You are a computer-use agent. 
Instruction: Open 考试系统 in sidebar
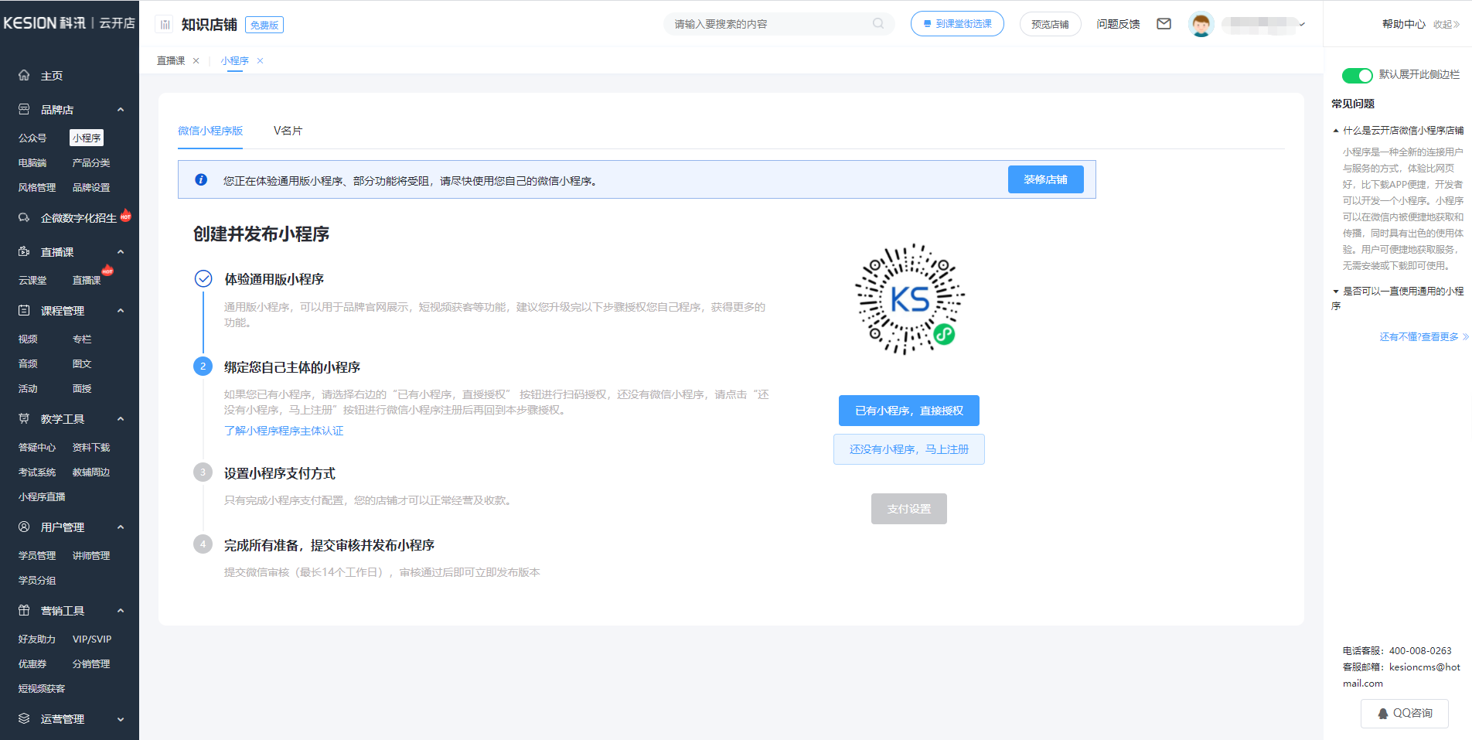37,472
